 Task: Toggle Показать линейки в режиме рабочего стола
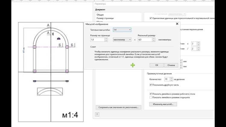click(x=151, y=94)
